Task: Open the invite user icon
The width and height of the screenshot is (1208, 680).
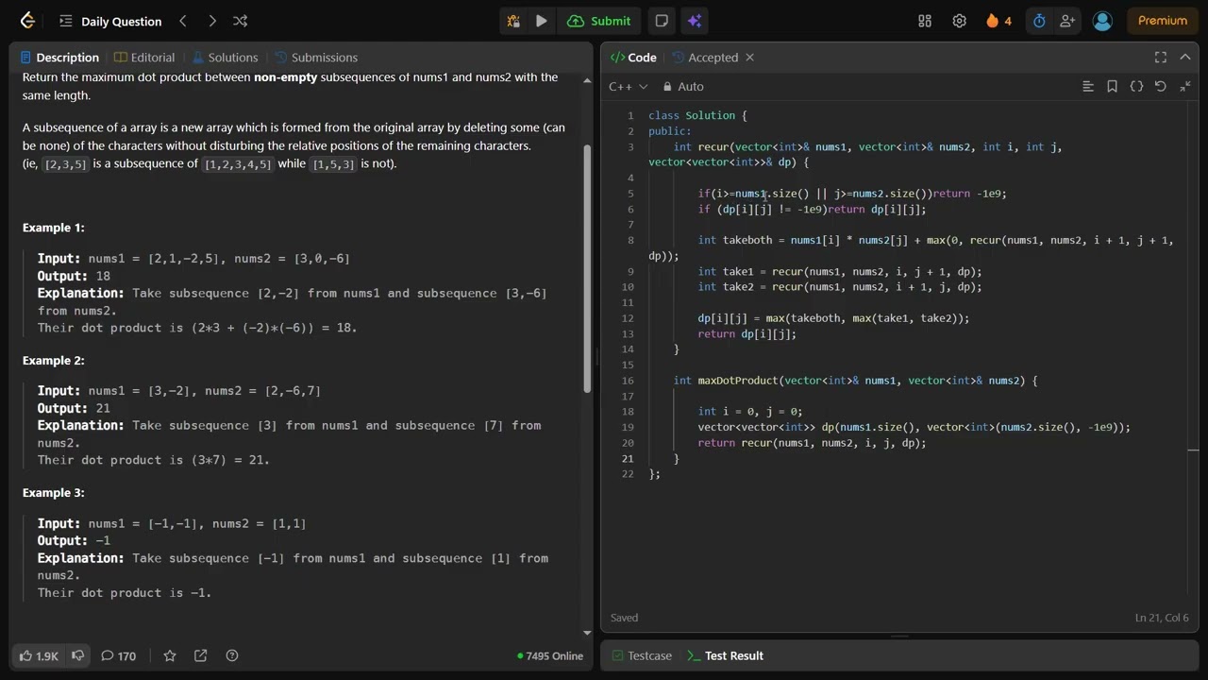Action: click(x=1067, y=21)
